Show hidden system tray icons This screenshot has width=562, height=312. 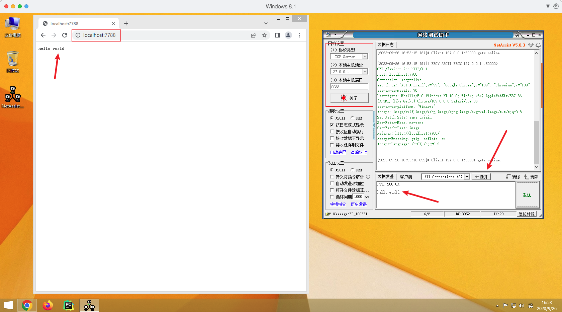(497, 306)
